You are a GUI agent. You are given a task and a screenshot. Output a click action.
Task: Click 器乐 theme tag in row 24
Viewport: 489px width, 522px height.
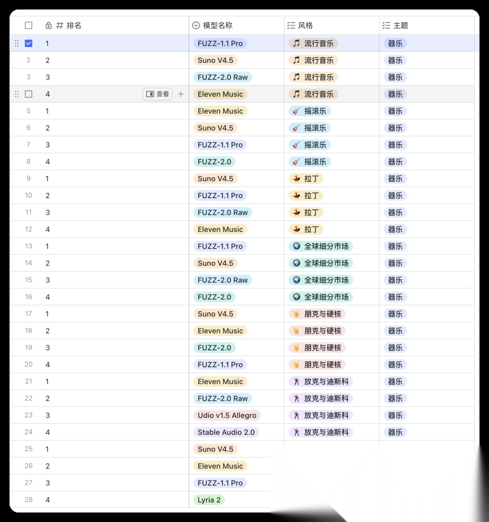point(395,432)
